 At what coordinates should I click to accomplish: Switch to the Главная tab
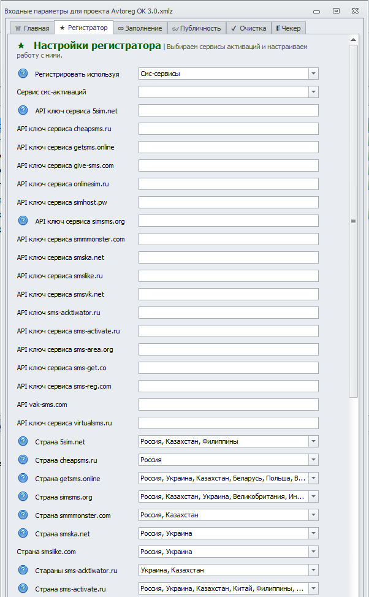pyautogui.click(x=32, y=28)
